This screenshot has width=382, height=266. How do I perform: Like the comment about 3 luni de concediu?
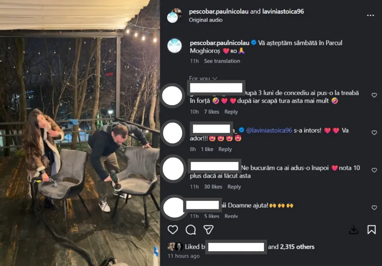[374, 95]
